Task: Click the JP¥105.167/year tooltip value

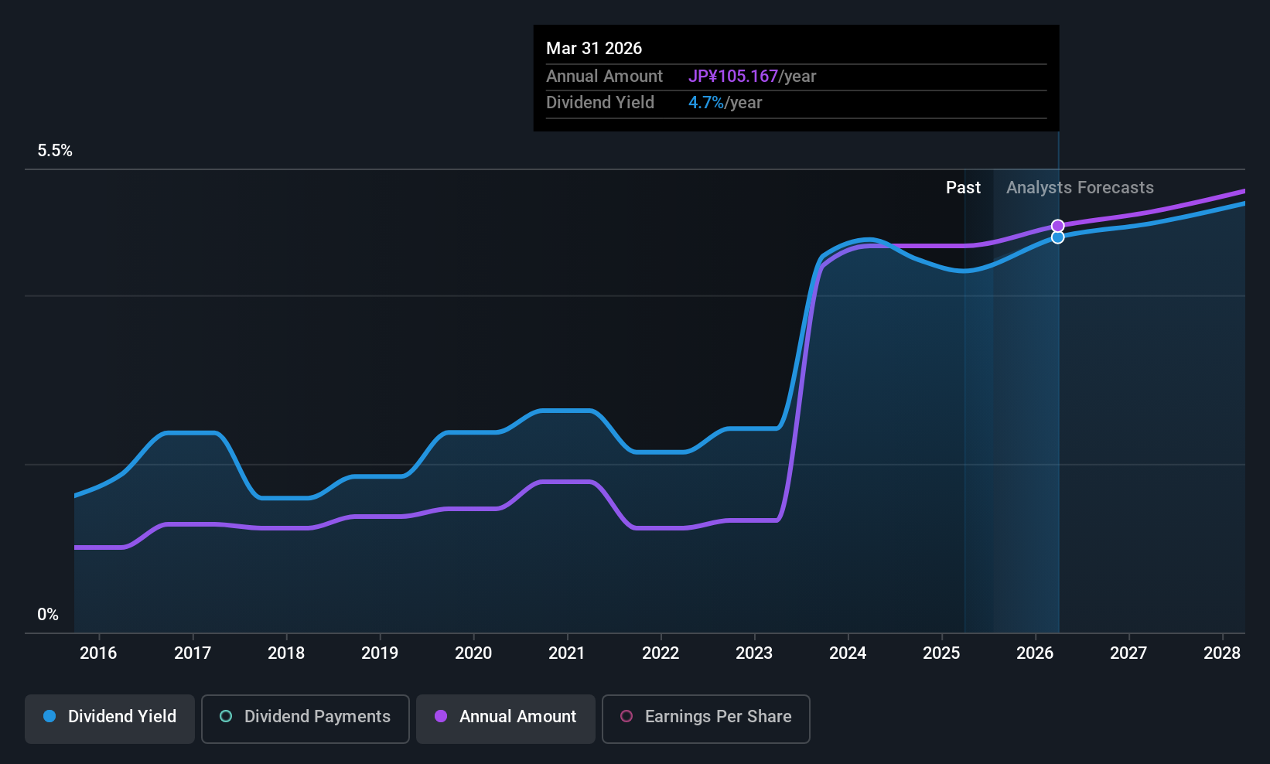Action: pos(752,77)
